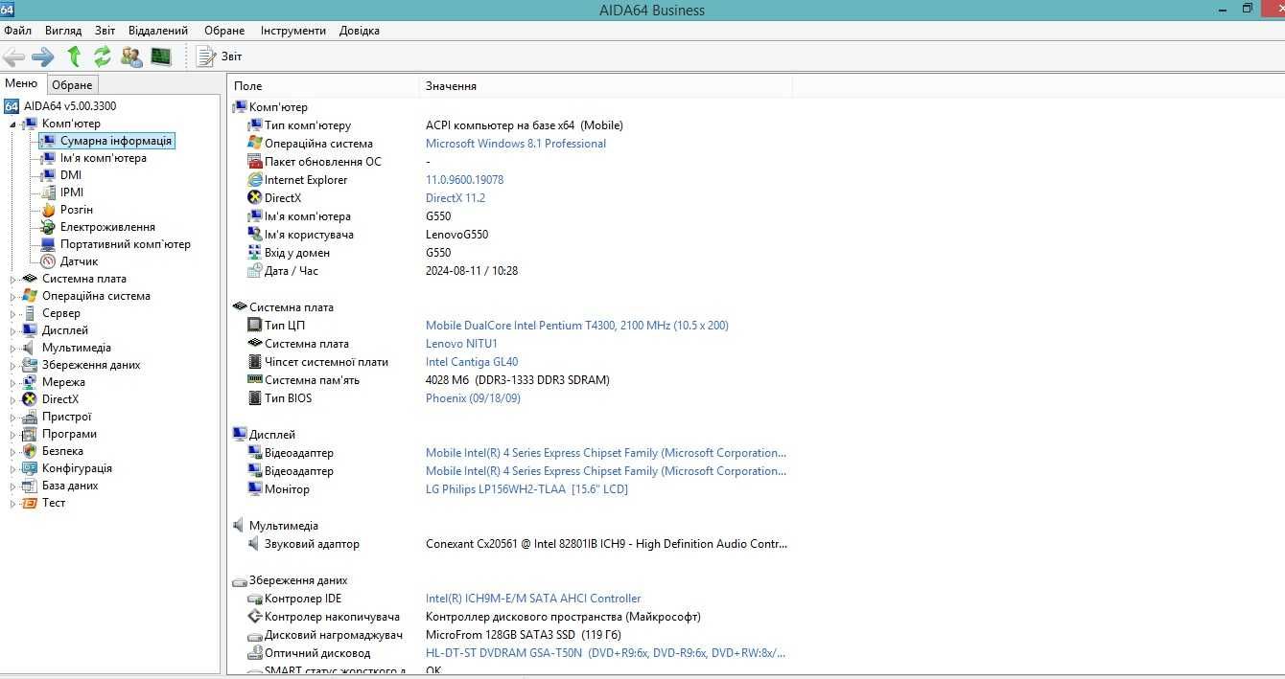1285x679 pixels.
Task: Open Intel(R) ICH9M-E/M SATA AHCI Controller link
Action: click(533, 599)
